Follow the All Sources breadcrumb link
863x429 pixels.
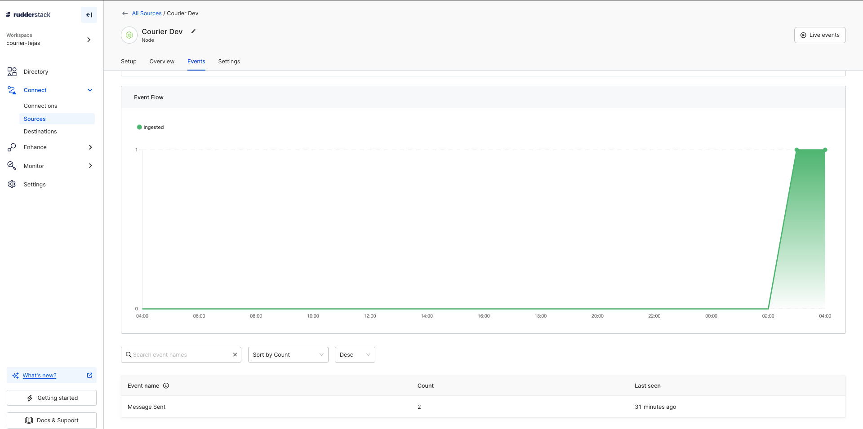[147, 13]
